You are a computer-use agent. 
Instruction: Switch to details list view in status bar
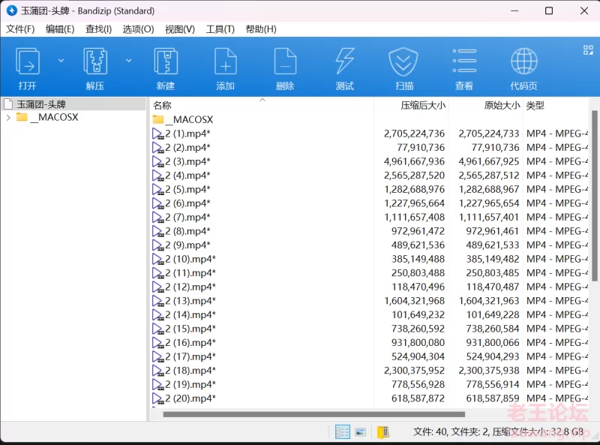click(x=343, y=432)
